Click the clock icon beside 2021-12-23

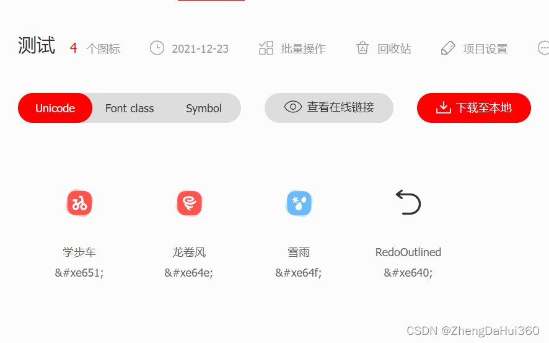coord(157,48)
